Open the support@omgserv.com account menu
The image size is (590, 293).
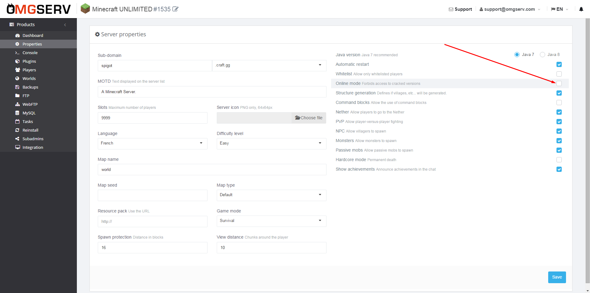[510, 9]
